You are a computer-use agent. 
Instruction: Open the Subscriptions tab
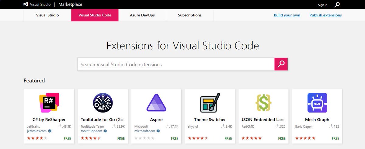pyautogui.click(x=190, y=15)
